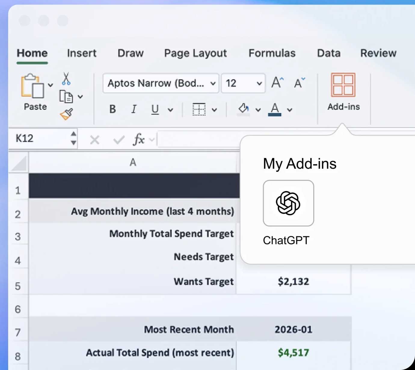415x370 pixels.
Task: Select the Formulas tab
Action: click(272, 53)
